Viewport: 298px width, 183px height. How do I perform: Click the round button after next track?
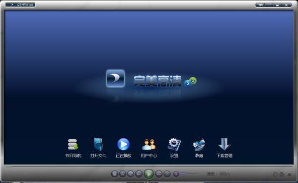pyautogui.click(x=167, y=174)
